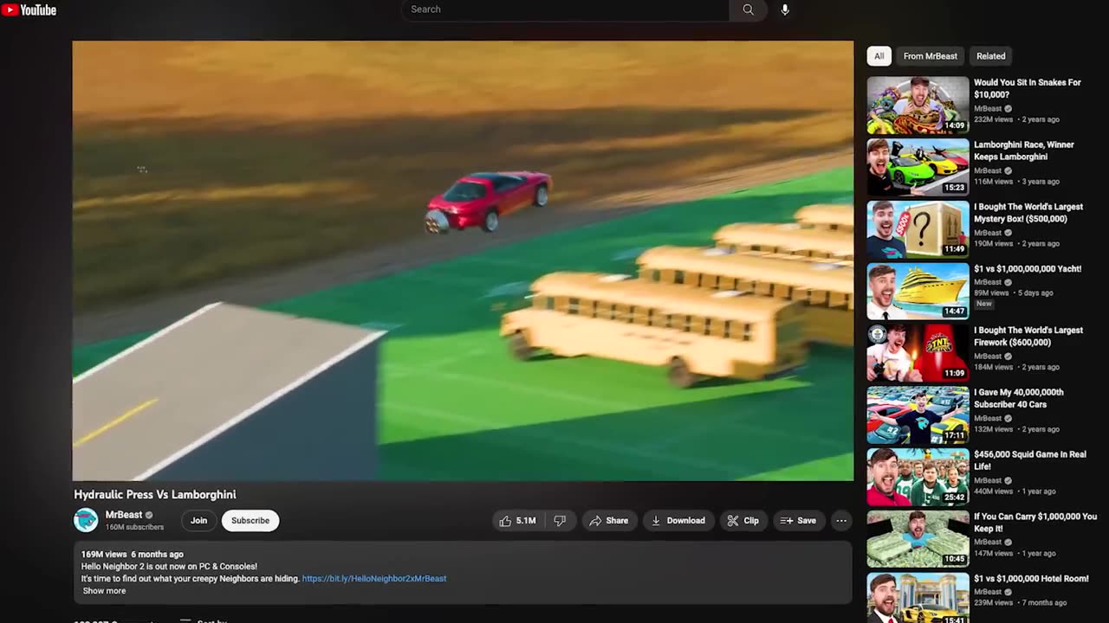
Task: Click '440M views • 1 year ago' text
Action: pyautogui.click(x=1015, y=491)
